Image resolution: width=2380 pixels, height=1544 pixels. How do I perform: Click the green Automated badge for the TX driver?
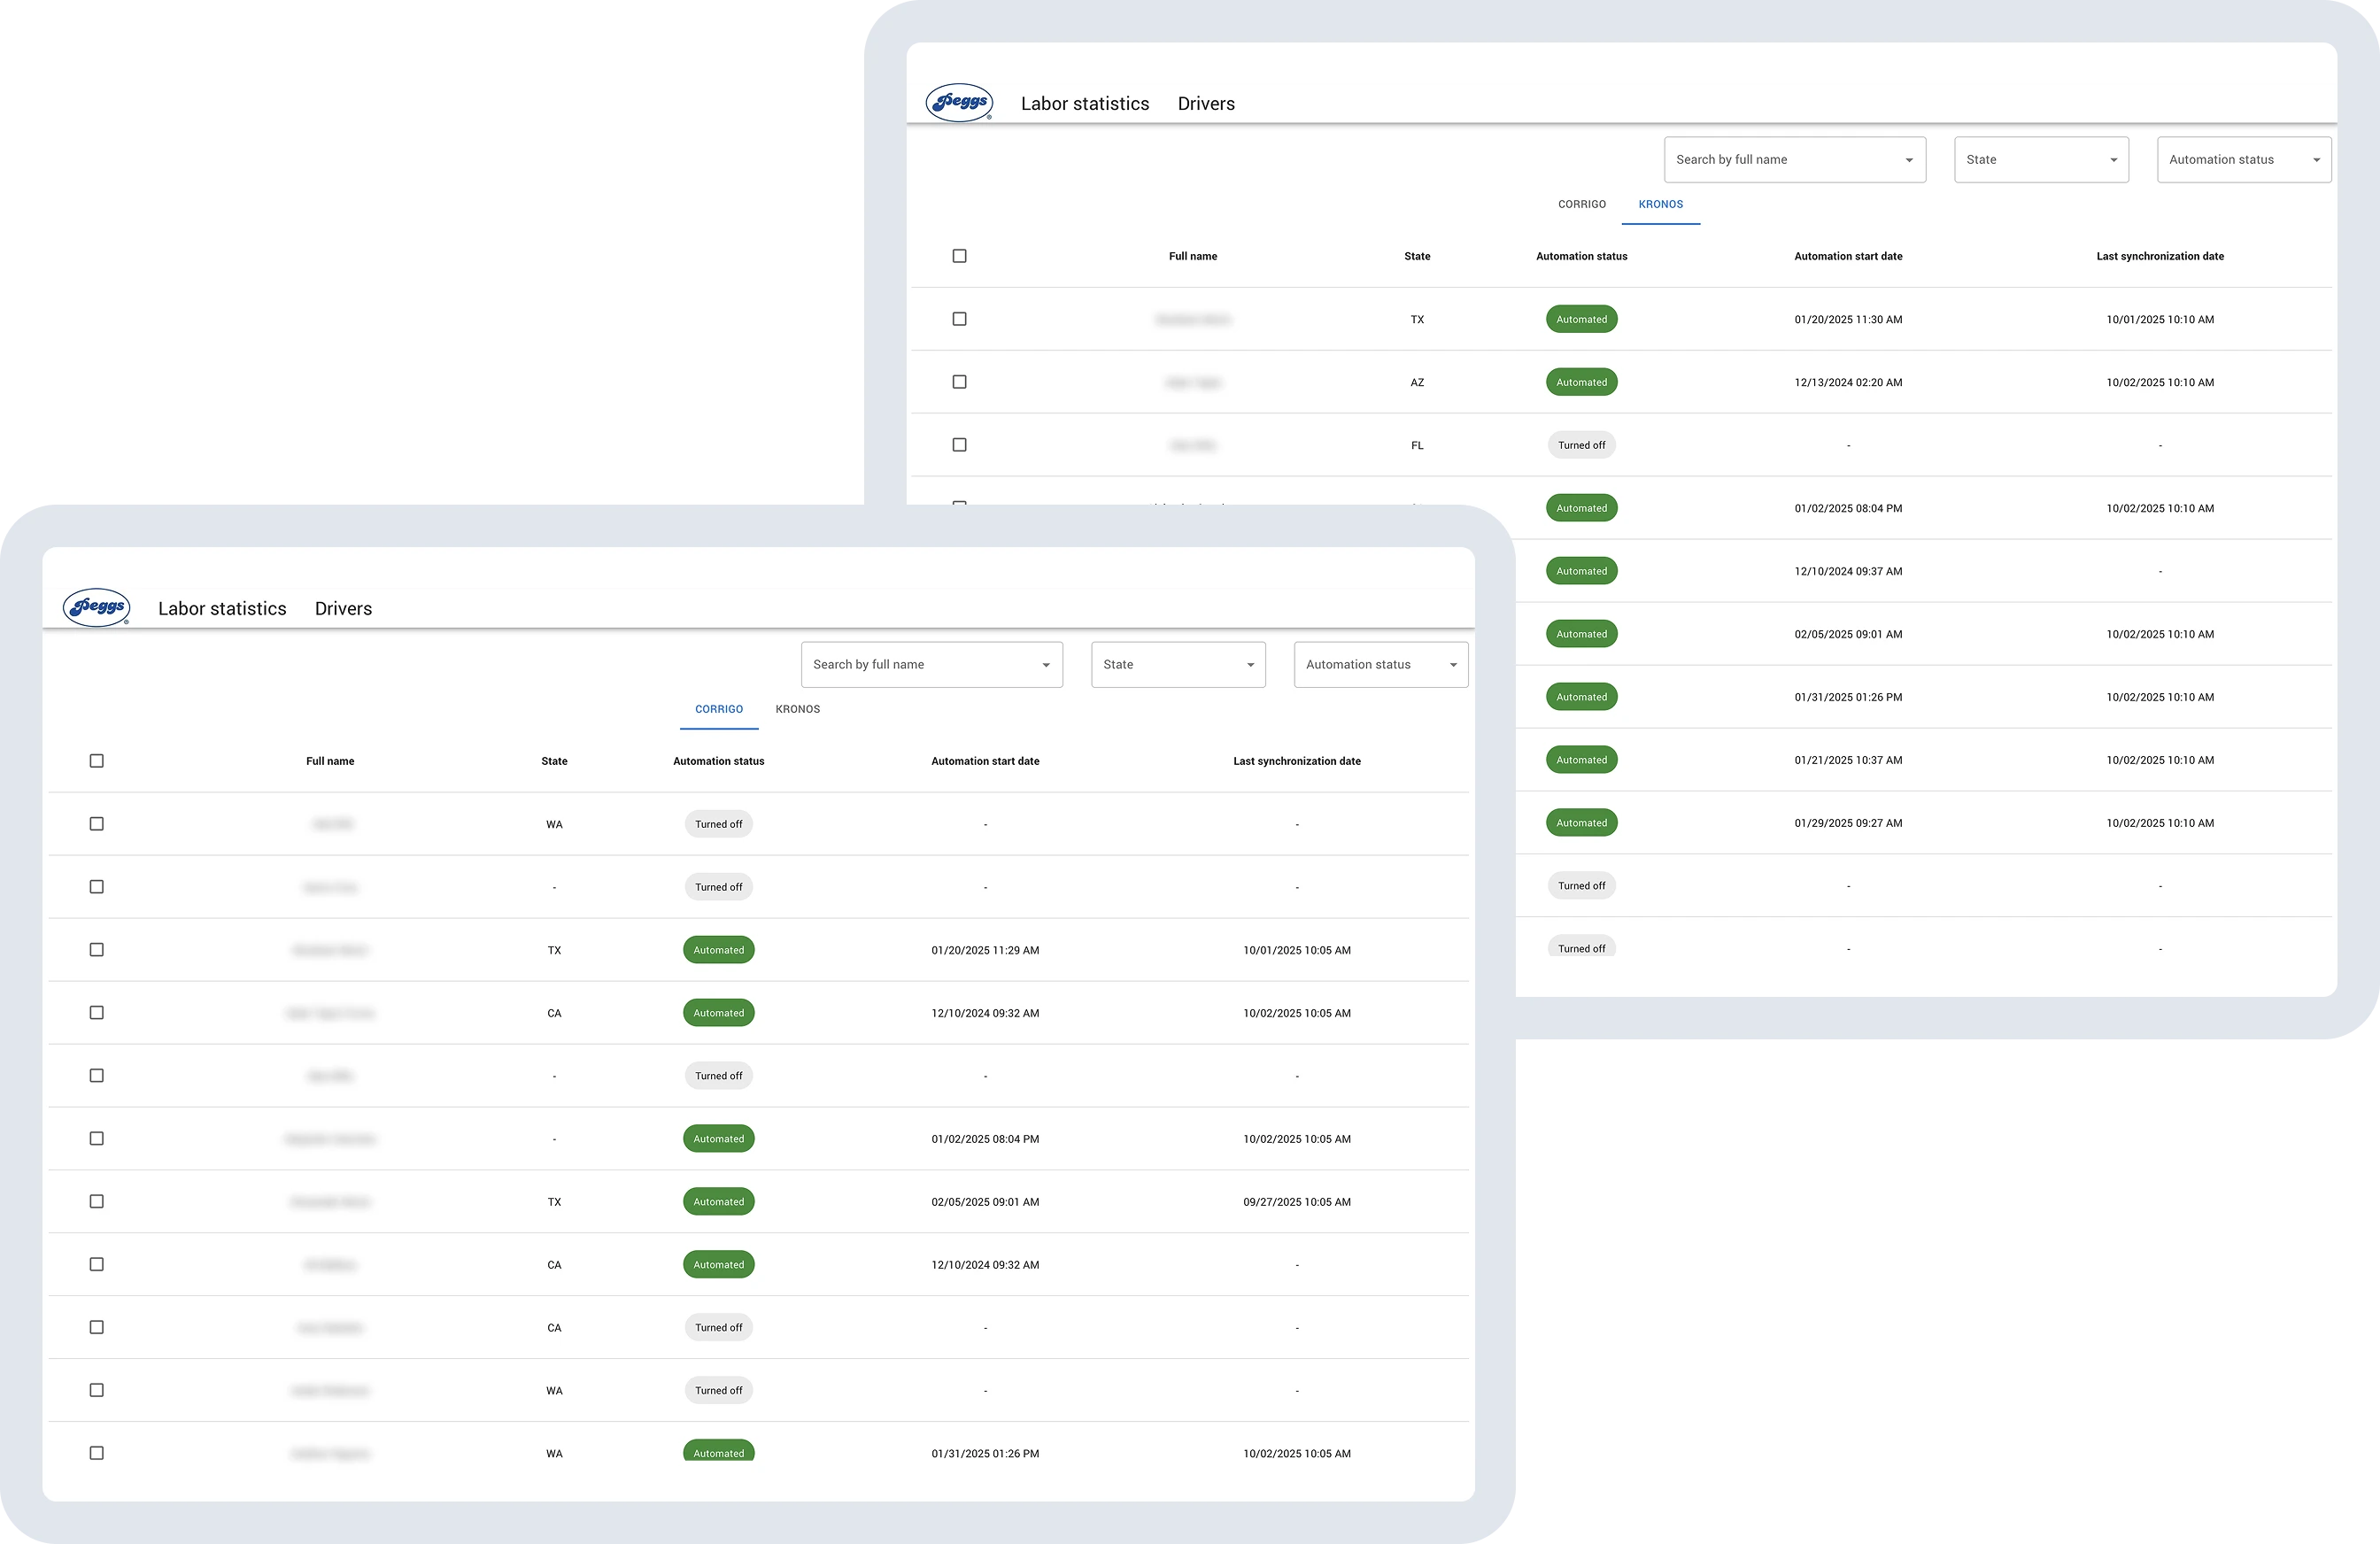[x=718, y=950]
